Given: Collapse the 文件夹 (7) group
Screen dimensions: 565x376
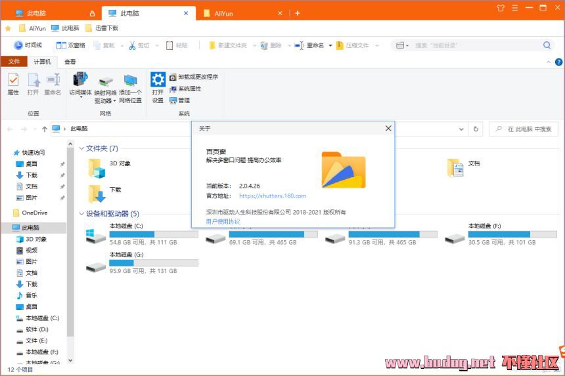Looking at the screenshot, I should point(81,148).
